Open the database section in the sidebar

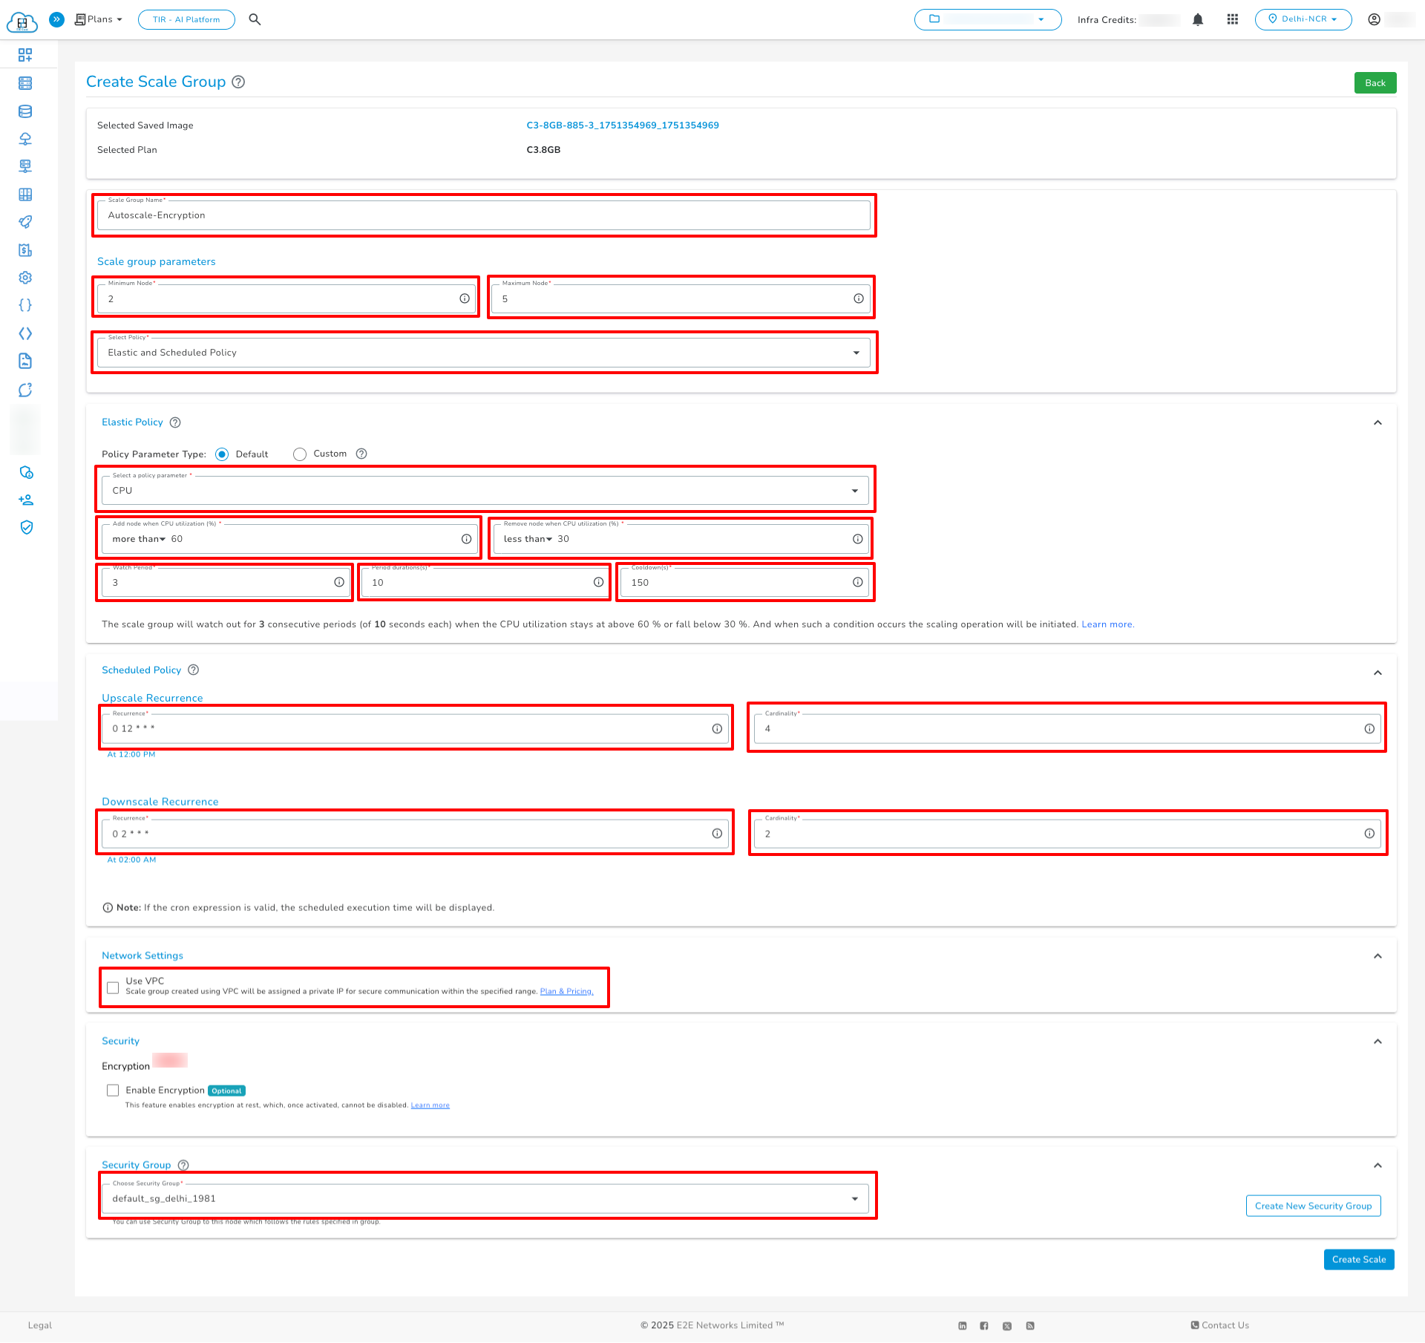click(x=25, y=111)
